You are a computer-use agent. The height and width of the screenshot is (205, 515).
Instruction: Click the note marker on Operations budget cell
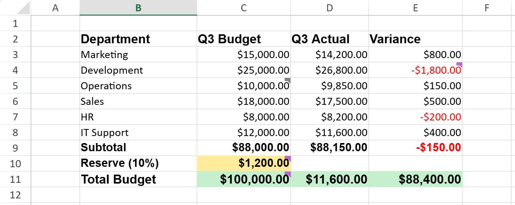click(x=288, y=80)
